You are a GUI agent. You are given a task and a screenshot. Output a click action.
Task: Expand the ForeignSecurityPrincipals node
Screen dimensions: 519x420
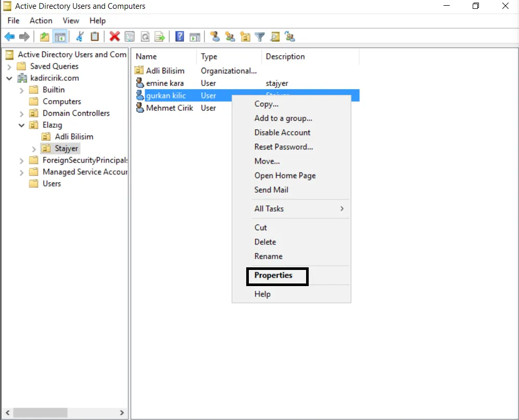(21, 160)
